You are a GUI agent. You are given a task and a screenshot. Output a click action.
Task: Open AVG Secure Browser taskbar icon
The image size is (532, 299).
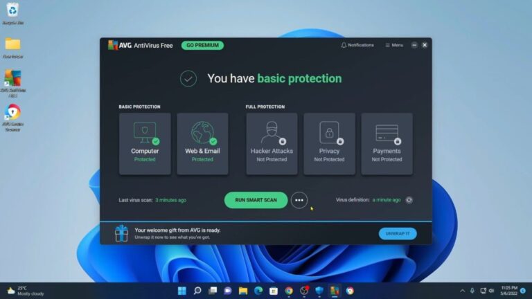click(x=350, y=291)
